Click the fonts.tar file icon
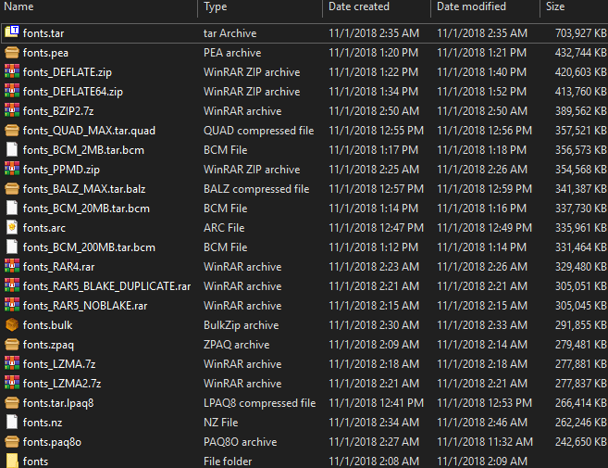 12,32
